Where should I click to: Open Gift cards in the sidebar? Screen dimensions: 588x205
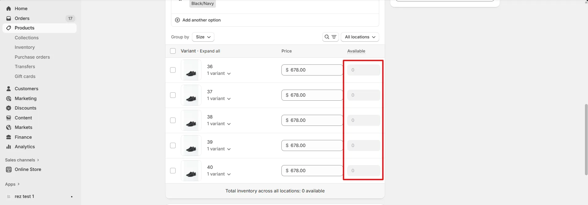[x=25, y=76]
